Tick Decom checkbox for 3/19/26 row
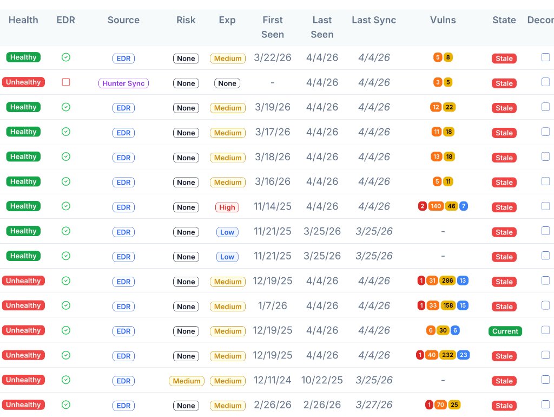554x417 pixels. pos(545,107)
